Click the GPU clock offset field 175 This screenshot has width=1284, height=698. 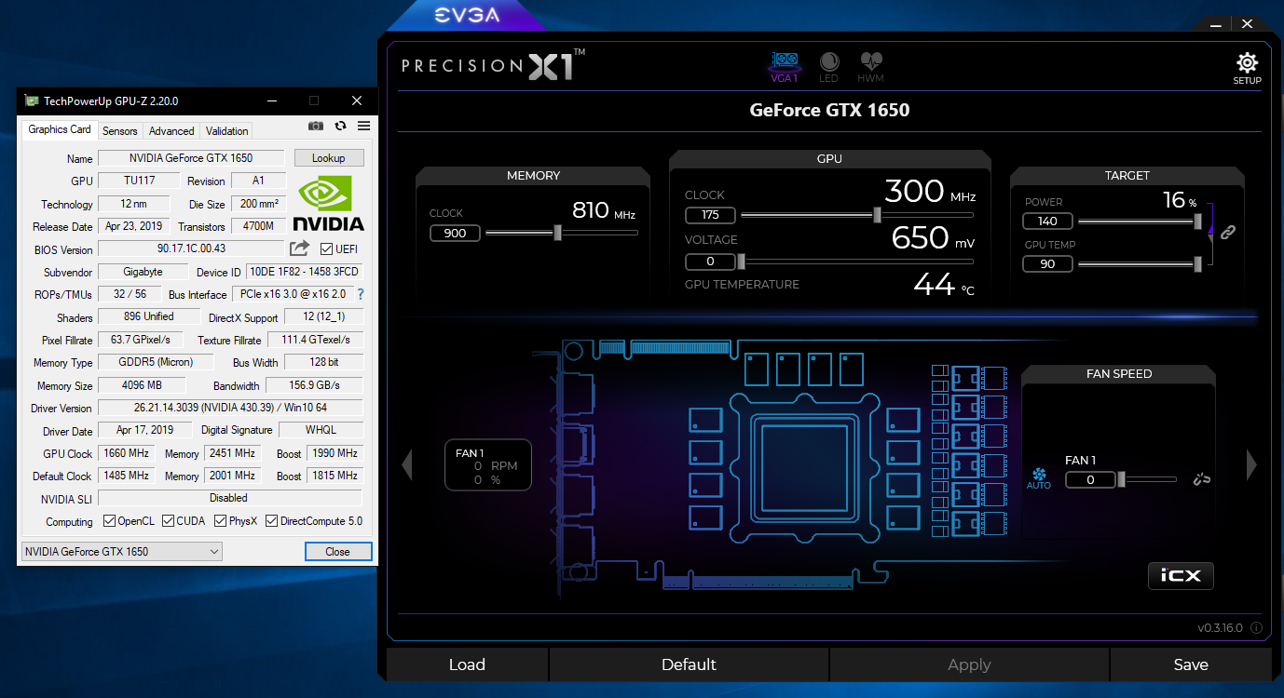pyautogui.click(x=710, y=215)
